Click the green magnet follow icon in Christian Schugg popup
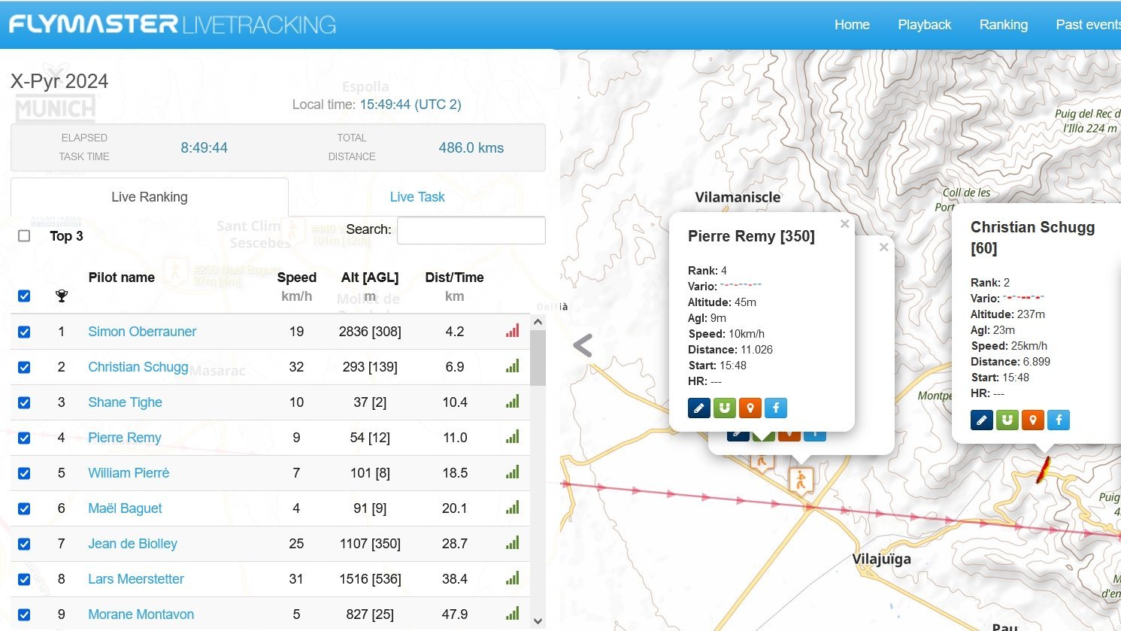This screenshot has height=631, width=1121. 1007,420
